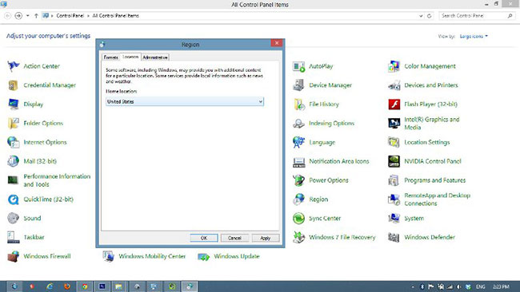Open the Region link label

tap(318, 199)
